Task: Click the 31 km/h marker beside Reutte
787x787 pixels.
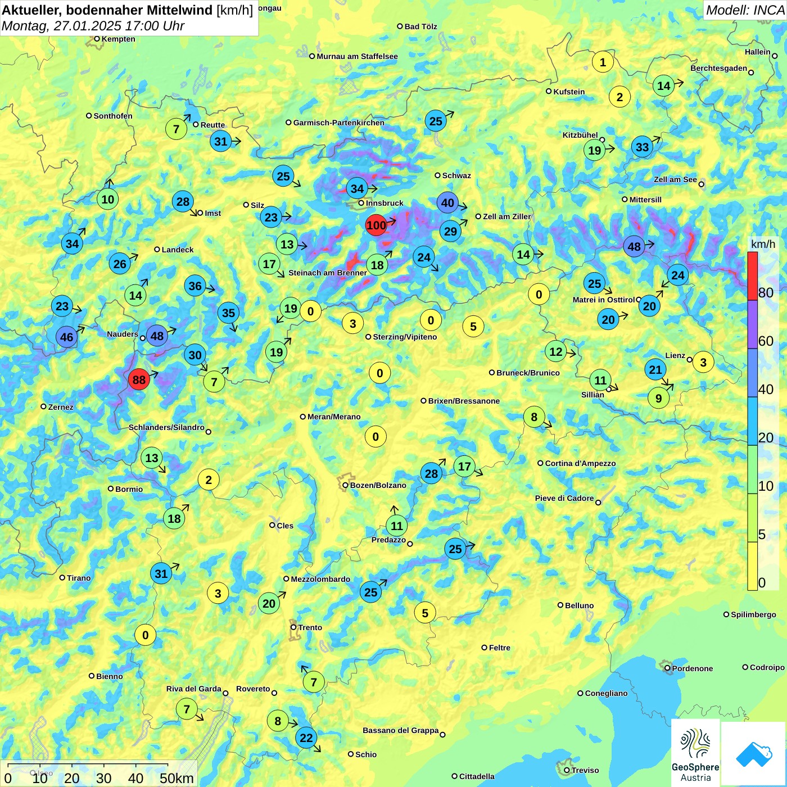Action: pos(221,142)
